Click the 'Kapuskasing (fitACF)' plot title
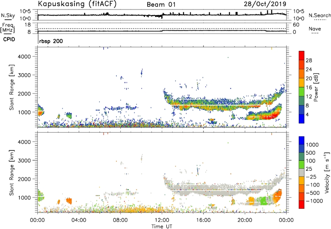 click(77, 4)
